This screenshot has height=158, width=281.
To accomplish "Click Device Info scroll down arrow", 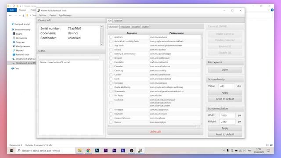I will point(101,44).
